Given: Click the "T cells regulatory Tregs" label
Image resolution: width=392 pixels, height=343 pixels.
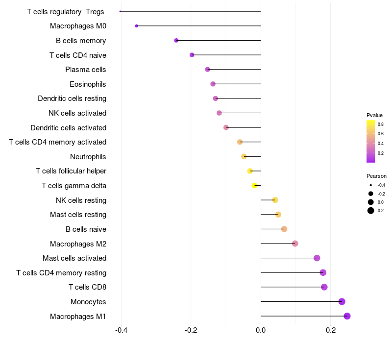Looking at the screenshot, I should (x=65, y=12).
